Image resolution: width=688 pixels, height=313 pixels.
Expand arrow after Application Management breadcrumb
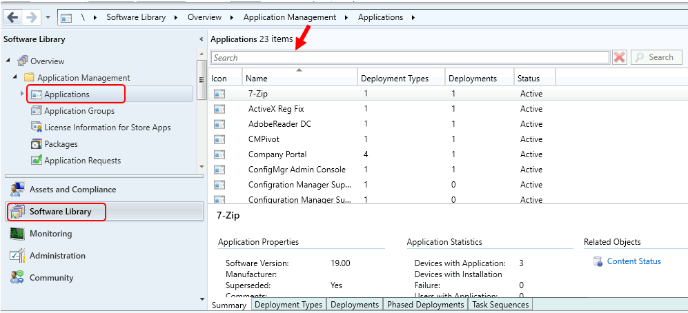pyautogui.click(x=346, y=18)
